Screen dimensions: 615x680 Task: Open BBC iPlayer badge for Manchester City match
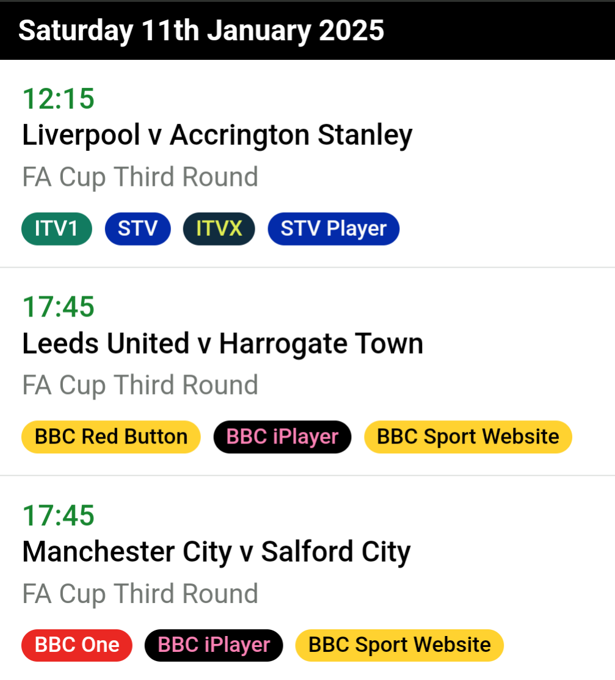[214, 645]
